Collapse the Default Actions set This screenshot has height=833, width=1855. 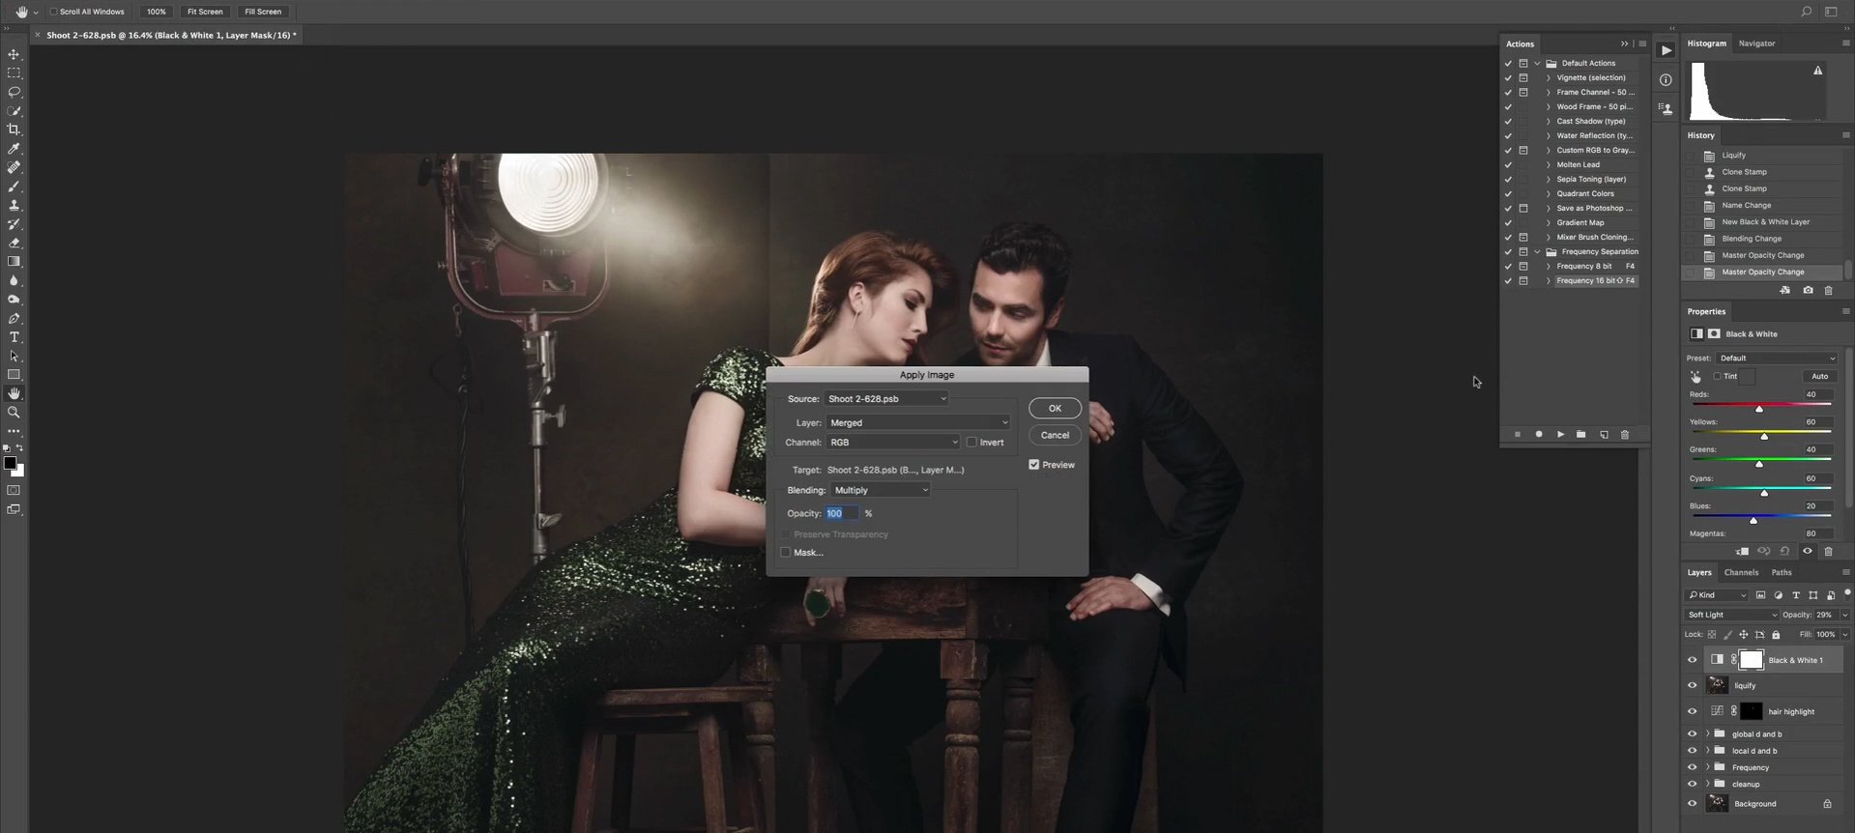[x=1537, y=63]
